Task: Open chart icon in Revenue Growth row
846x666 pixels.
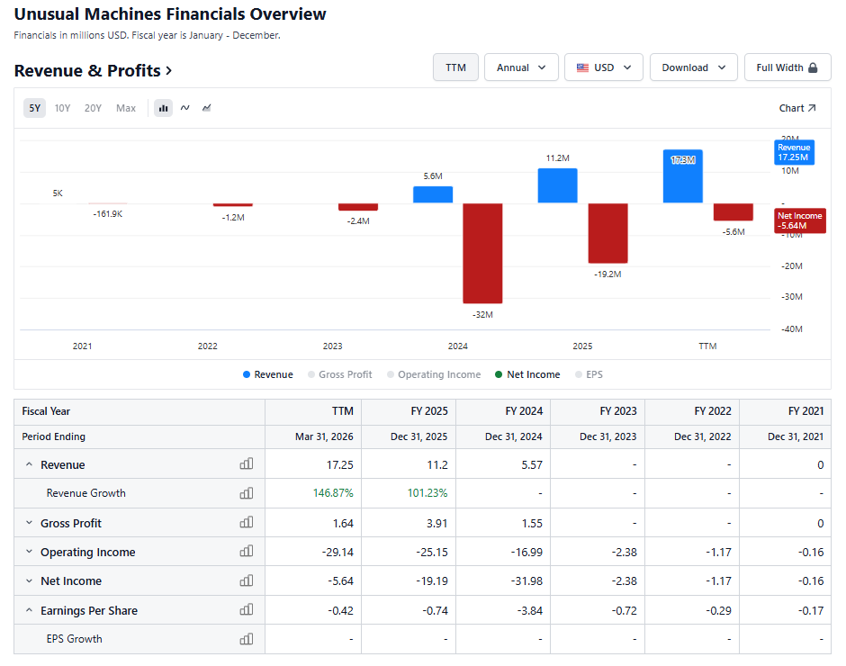Action: [x=247, y=493]
